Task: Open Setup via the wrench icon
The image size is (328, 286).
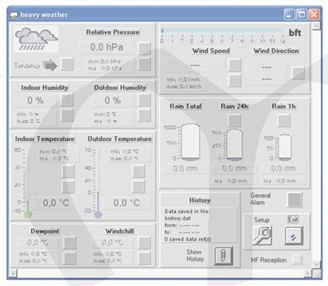Action: point(262,236)
